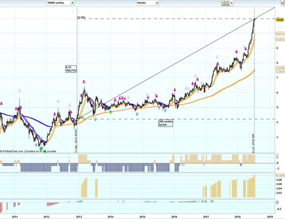This screenshot has width=285, height=219.
Task: Select the light pink arrow above the early-2011 peak
Action: 19,91
